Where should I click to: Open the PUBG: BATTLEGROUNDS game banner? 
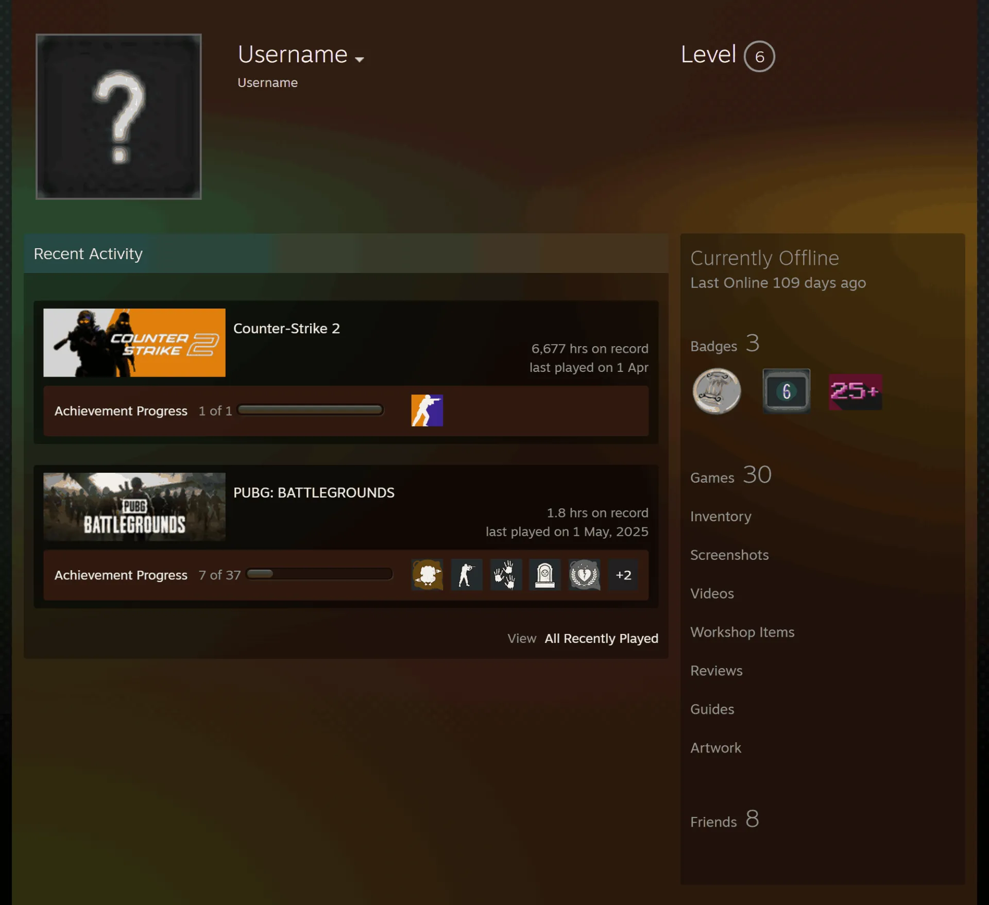pos(134,507)
